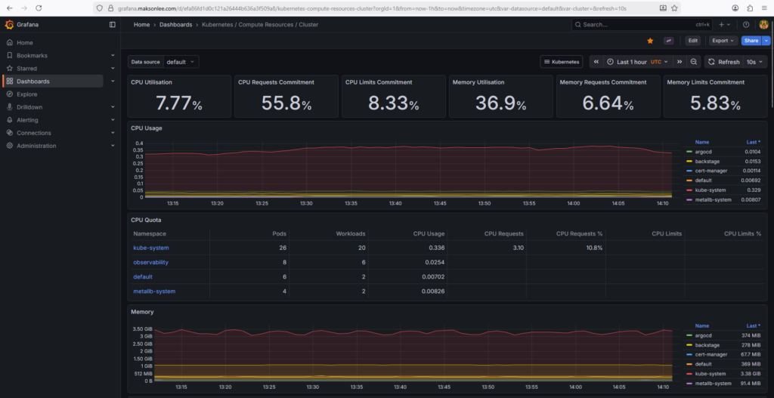This screenshot has height=398, width=774.
Task: Open the help question mark icon
Action: [x=746, y=24]
